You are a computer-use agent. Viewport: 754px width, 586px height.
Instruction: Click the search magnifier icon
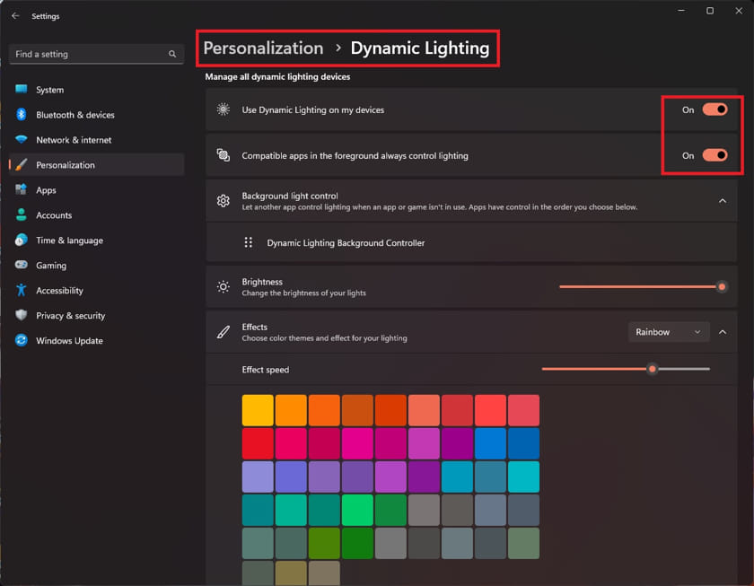click(x=172, y=54)
